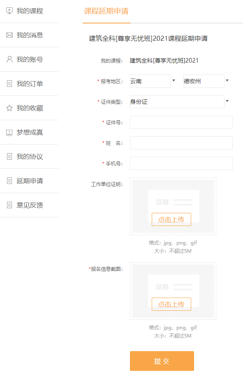243x375 pixels.
Task: Click the course name 建筑全科[尊享无忧班]2021
Action: click(164, 61)
